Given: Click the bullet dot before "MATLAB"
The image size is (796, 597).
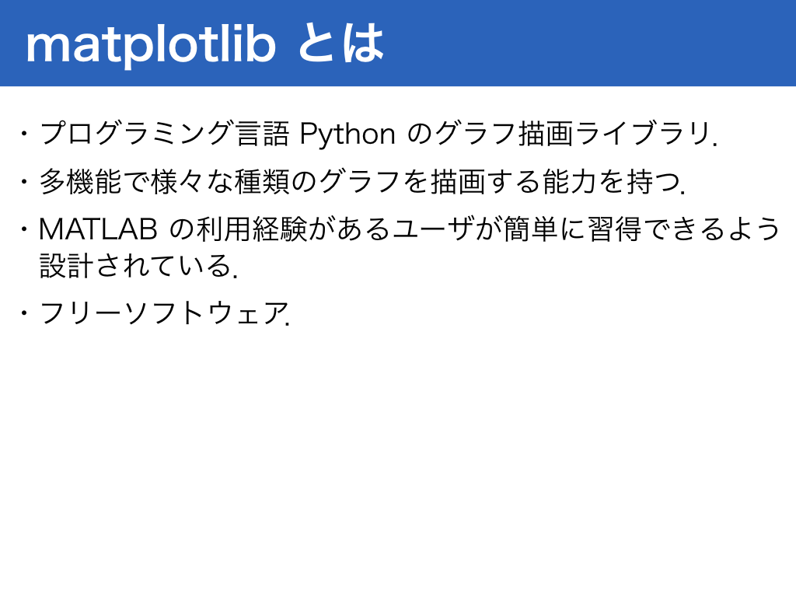Looking at the screenshot, I should pyautogui.click(x=23, y=229).
